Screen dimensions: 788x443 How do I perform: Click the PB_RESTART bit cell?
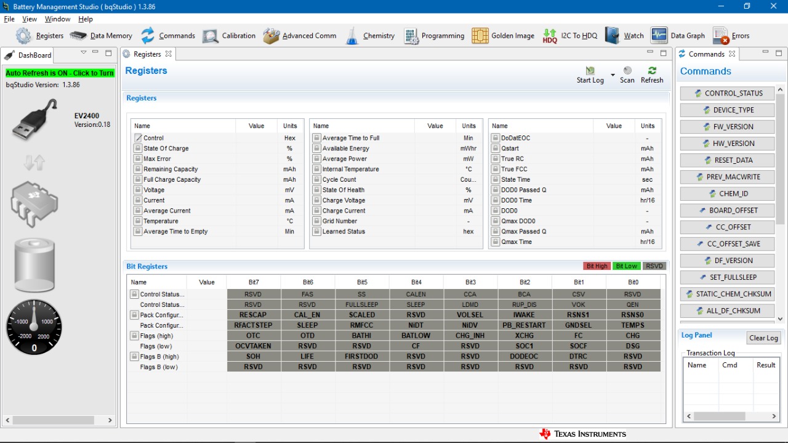click(x=524, y=325)
